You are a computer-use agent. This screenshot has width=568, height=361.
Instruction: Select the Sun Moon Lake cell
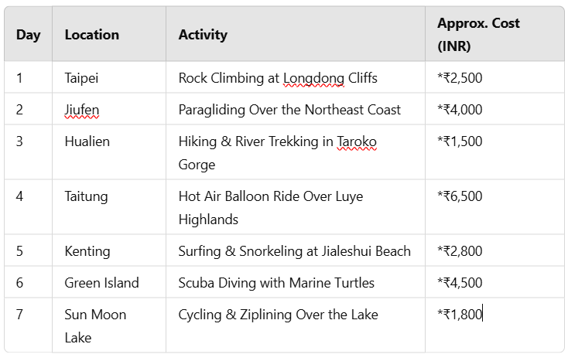click(109, 325)
